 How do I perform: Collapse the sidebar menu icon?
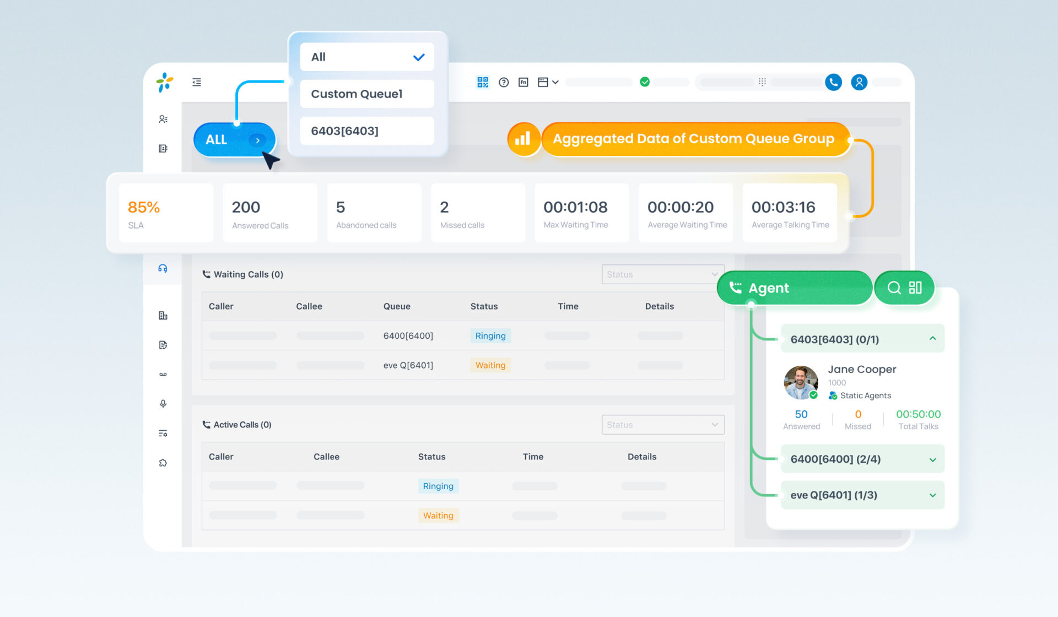coord(197,82)
